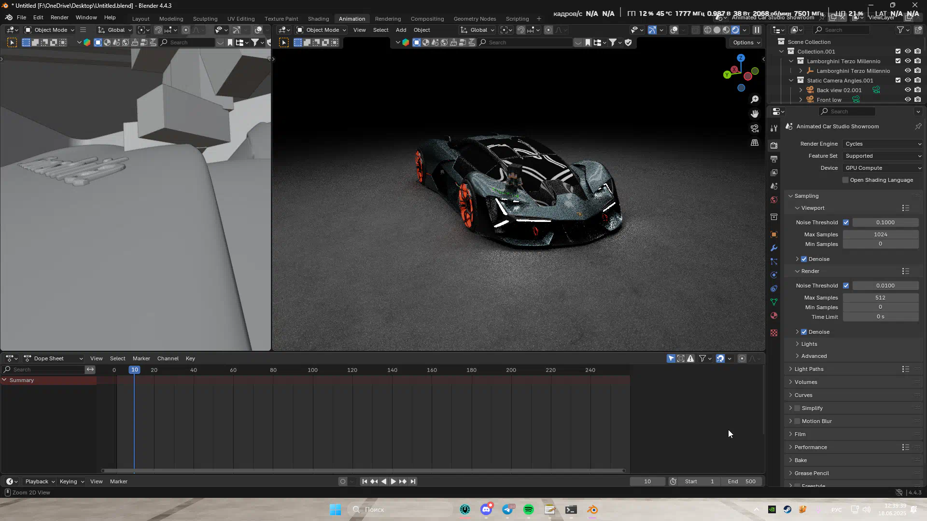Click the End frame 500 field

coord(742,481)
